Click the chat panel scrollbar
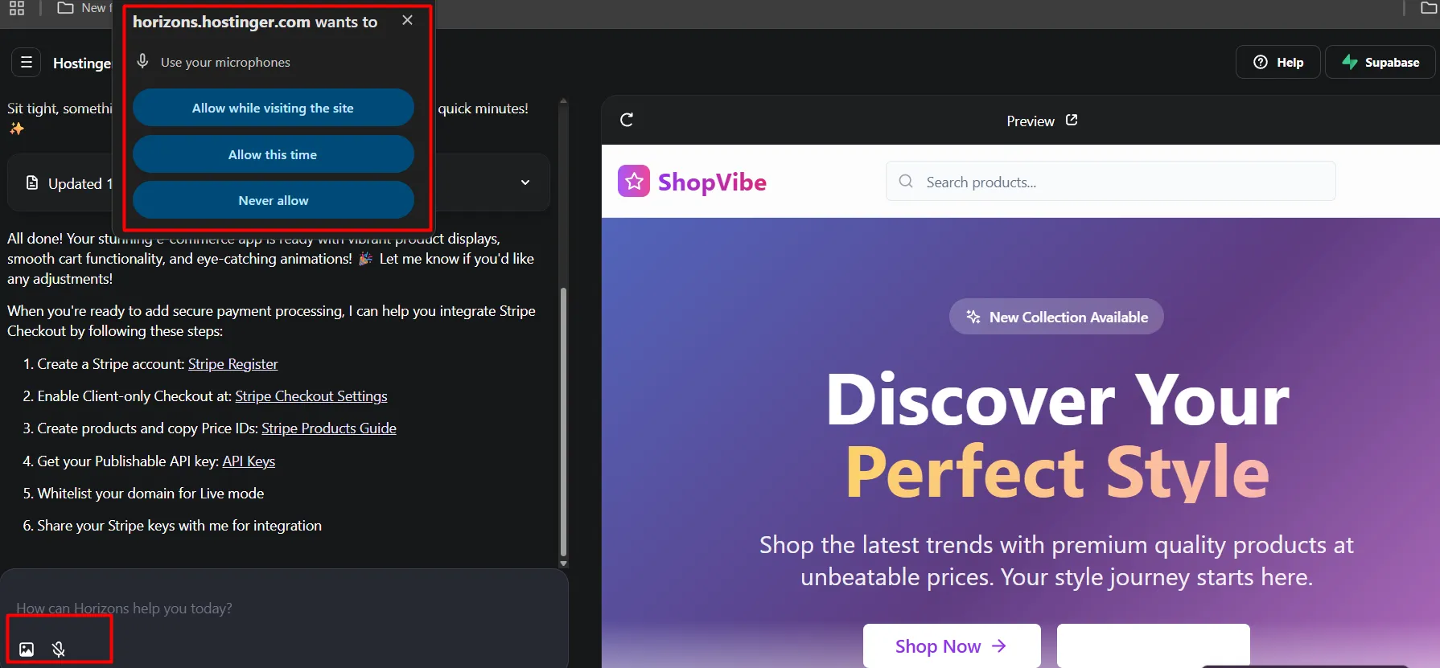This screenshot has width=1440, height=668. click(563, 418)
